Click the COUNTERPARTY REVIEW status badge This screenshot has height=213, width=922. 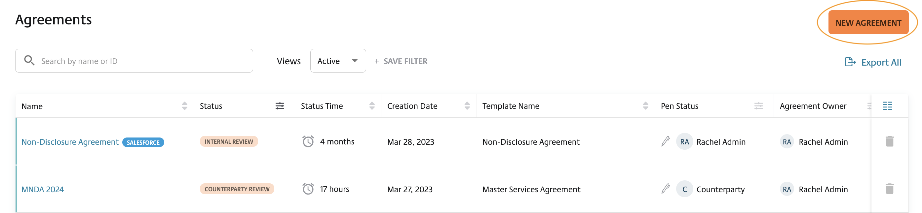pyautogui.click(x=237, y=189)
